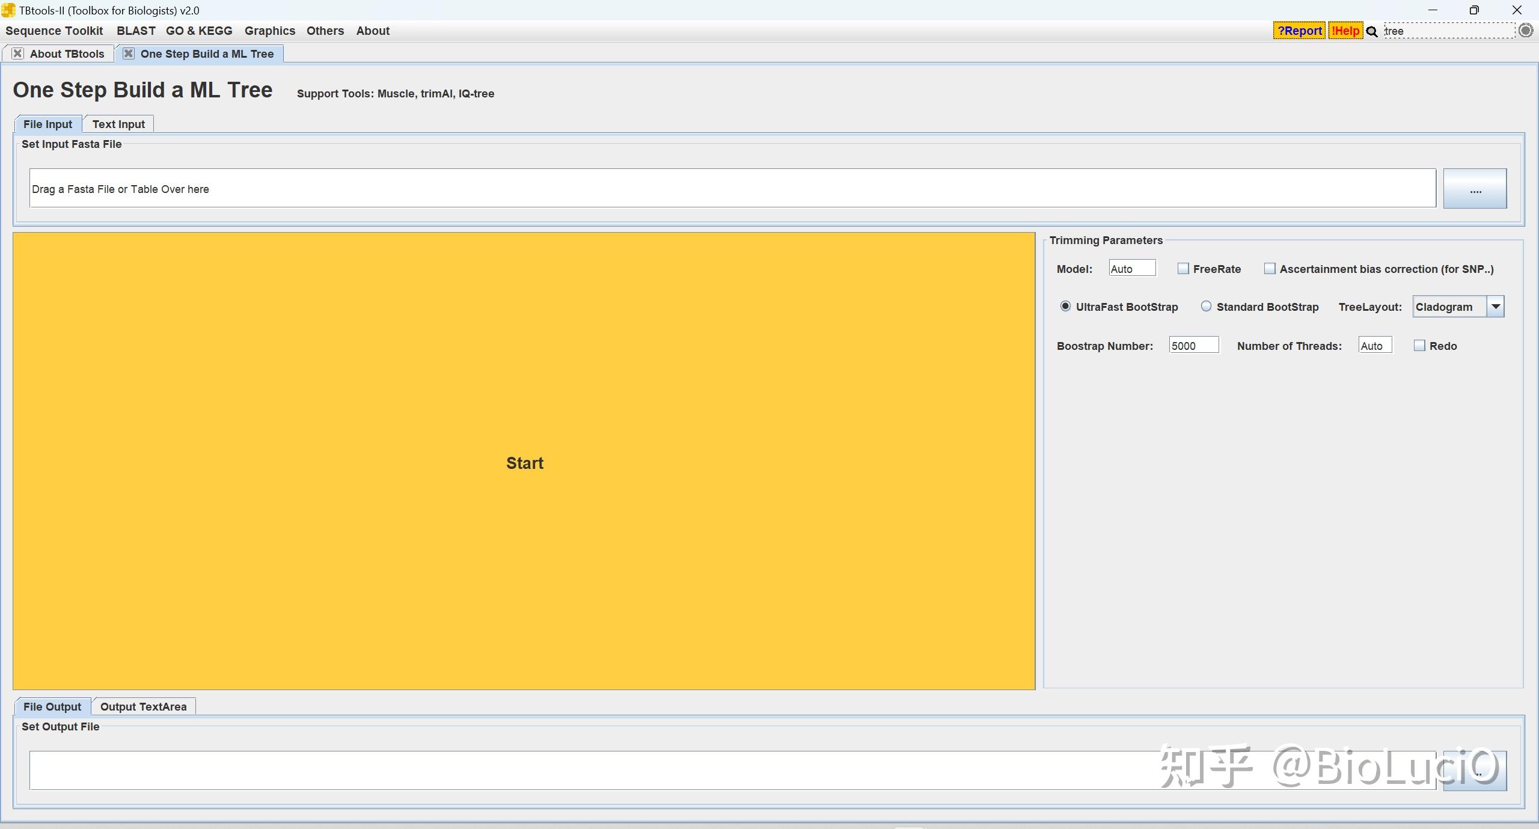Click the round icon beside search box
Image resolution: width=1539 pixels, height=829 pixels.
pyautogui.click(x=1525, y=31)
